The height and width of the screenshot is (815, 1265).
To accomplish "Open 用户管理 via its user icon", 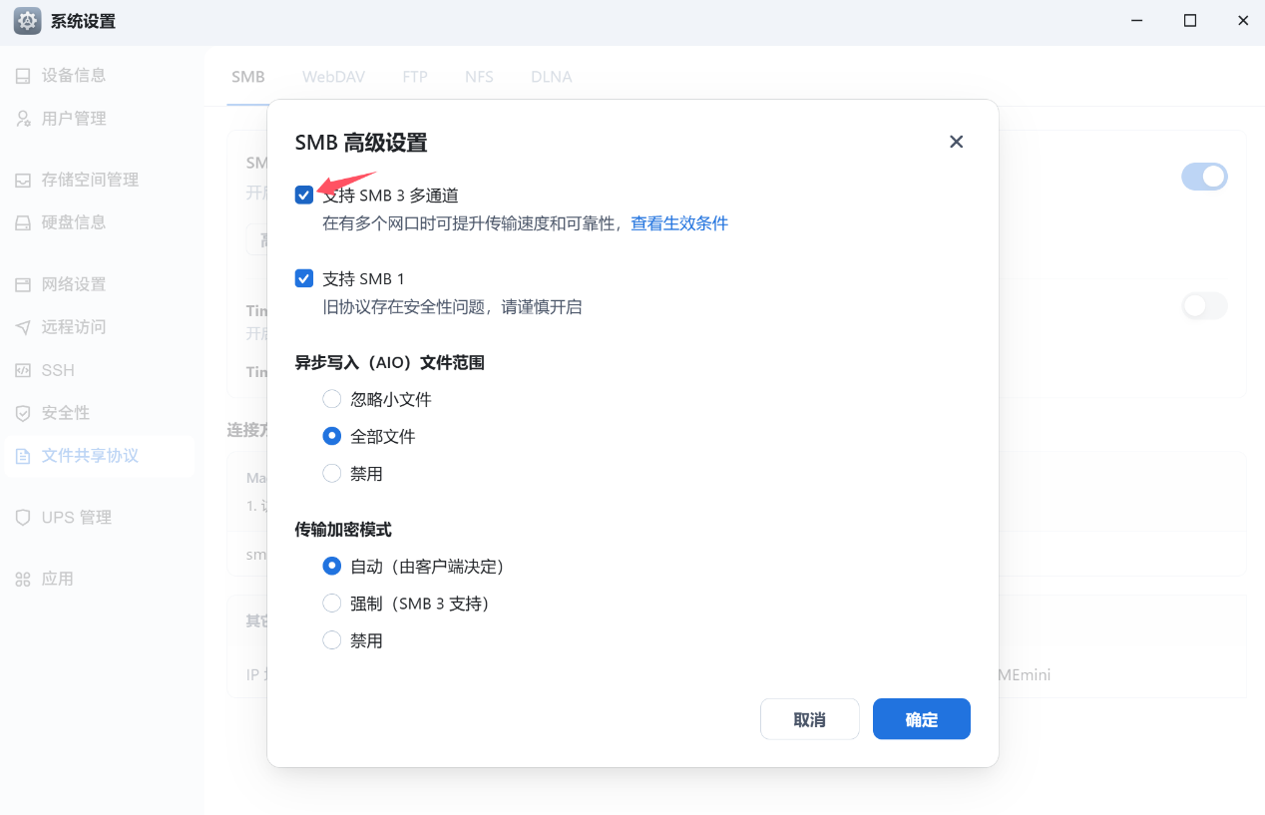I will click(x=23, y=119).
